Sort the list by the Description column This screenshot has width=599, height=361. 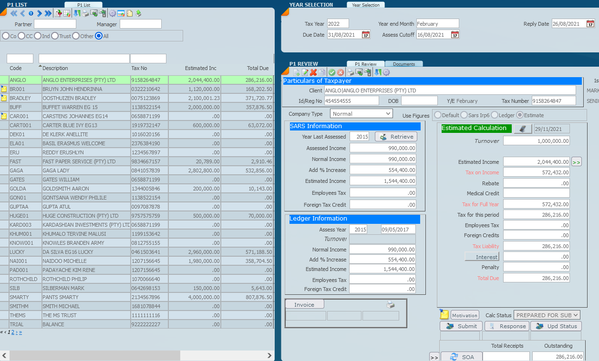[55, 68]
